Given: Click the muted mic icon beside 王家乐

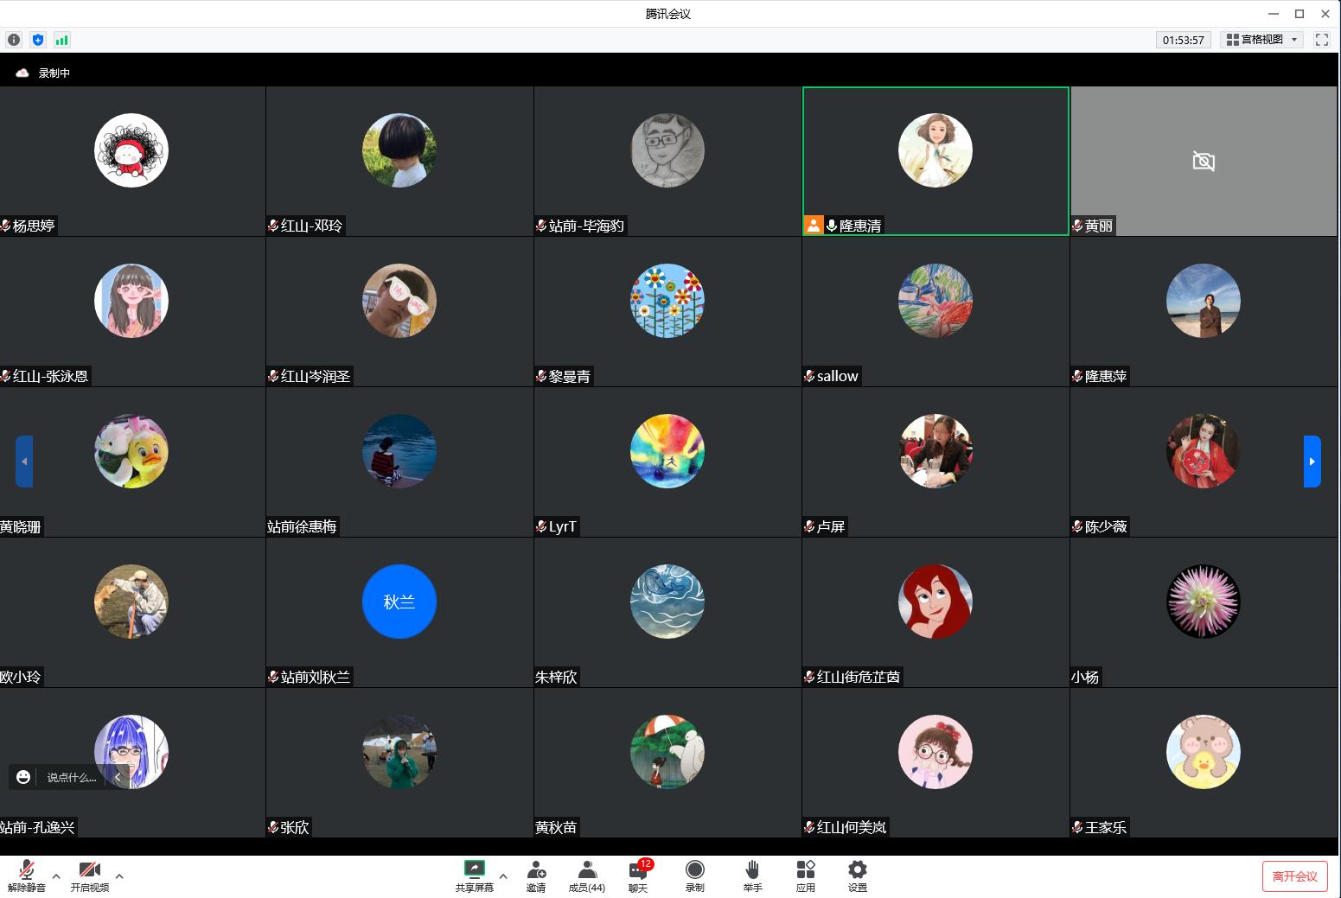Looking at the screenshot, I should pyautogui.click(x=1077, y=827).
